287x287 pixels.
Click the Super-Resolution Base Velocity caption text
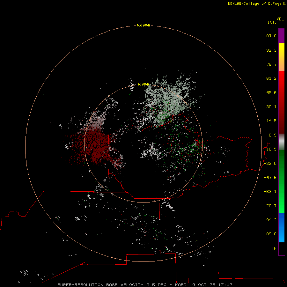point(145,285)
